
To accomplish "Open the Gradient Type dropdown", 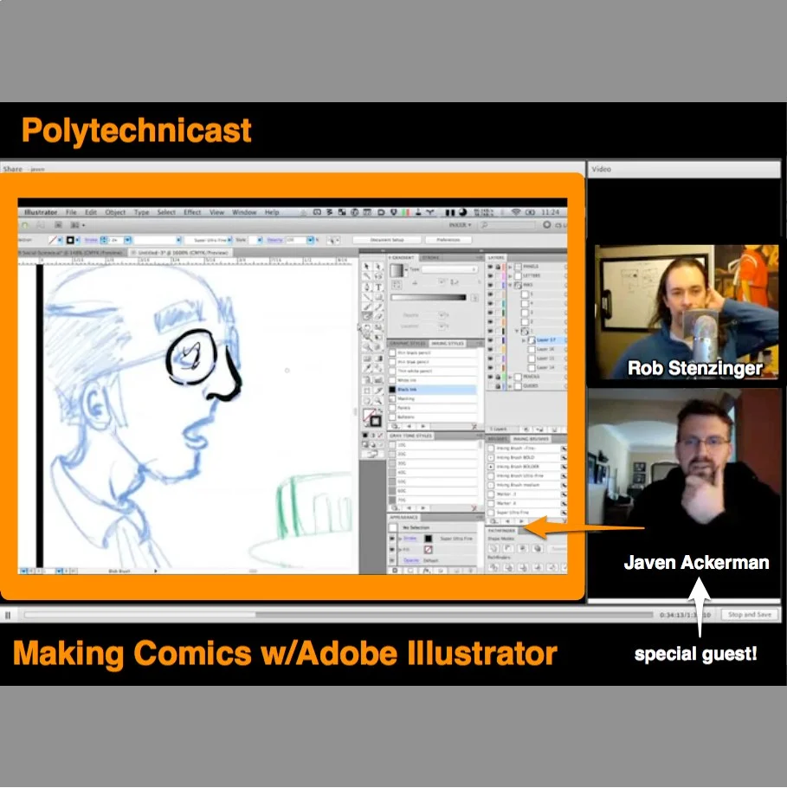I will click(x=448, y=269).
